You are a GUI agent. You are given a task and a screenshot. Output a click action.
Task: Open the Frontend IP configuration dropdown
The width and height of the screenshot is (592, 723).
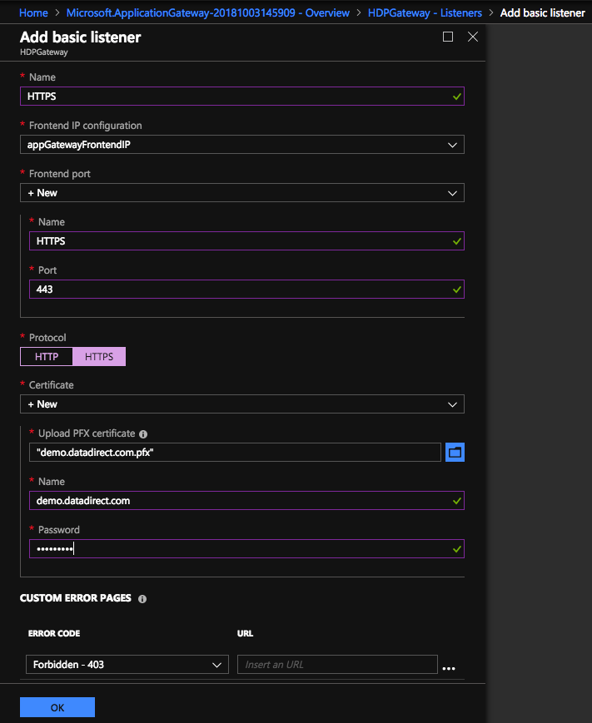[x=241, y=145]
